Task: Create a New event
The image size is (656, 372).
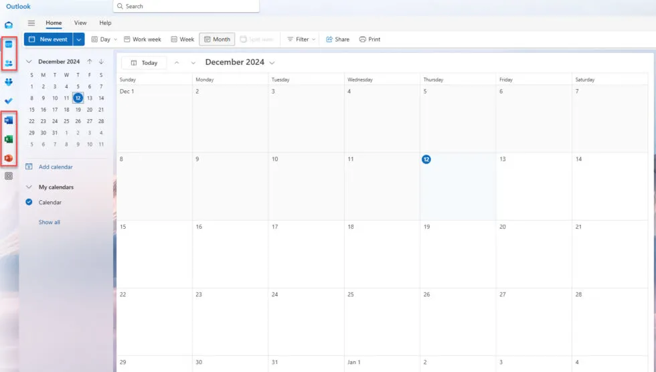Action: pyautogui.click(x=48, y=39)
